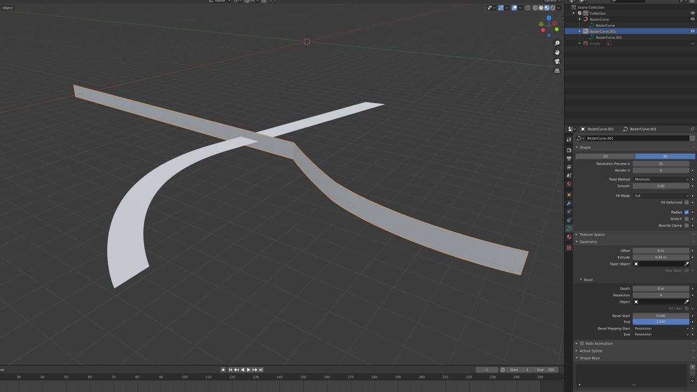Select material preview shading
The image size is (697, 392).
tap(547, 8)
